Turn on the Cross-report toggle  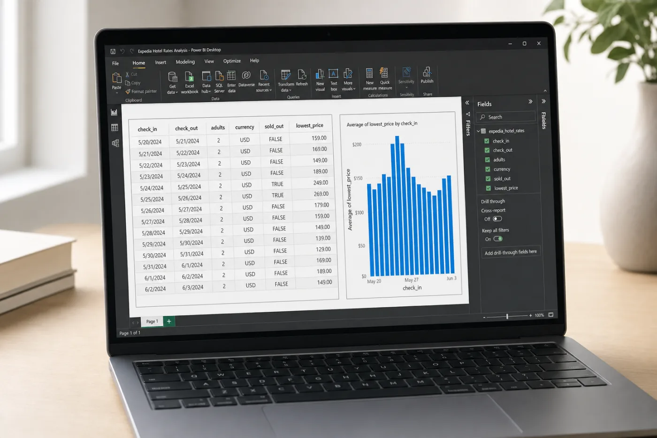click(497, 219)
